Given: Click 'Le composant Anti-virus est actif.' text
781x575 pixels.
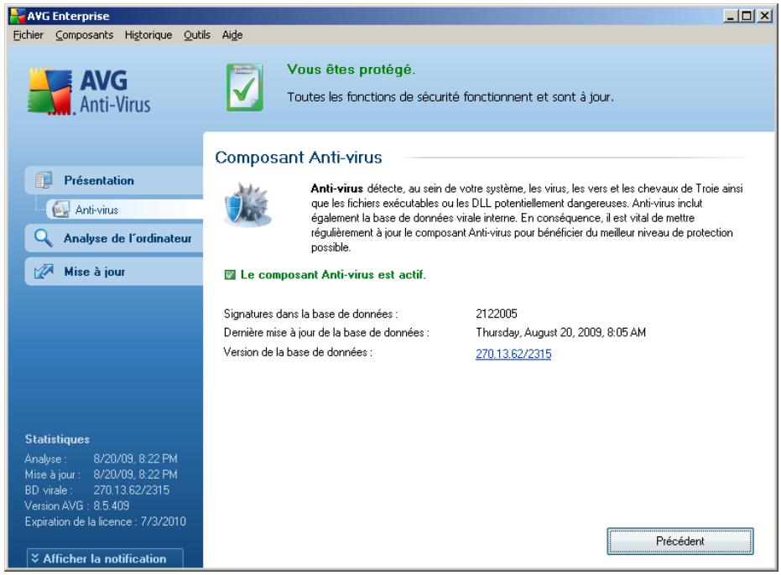Looking at the screenshot, I should (333, 275).
